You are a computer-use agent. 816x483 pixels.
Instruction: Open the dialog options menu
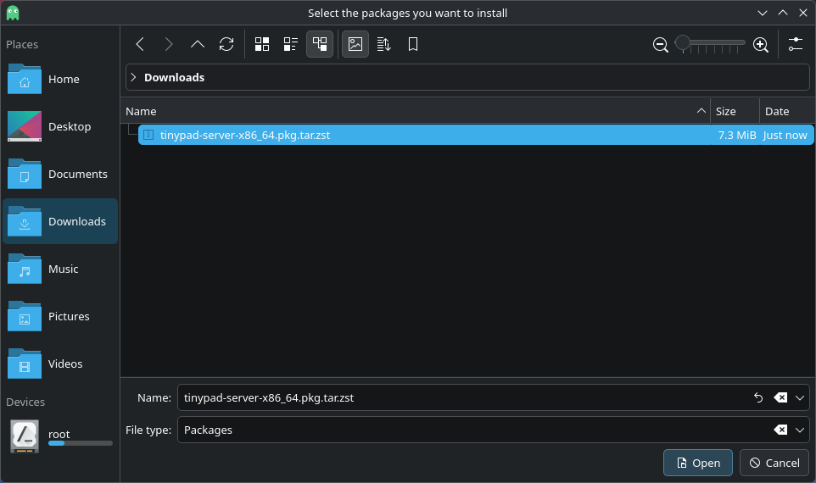pos(795,44)
